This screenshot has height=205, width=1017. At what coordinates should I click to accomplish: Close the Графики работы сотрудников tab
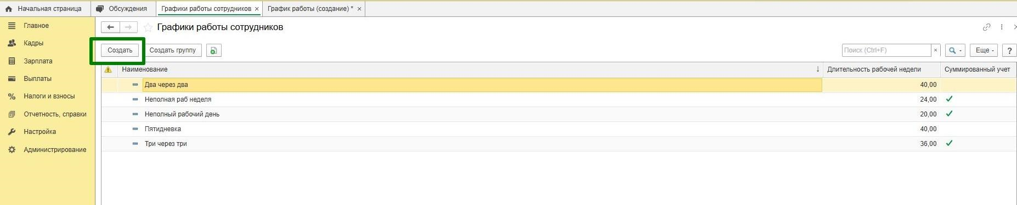[x=257, y=9]
